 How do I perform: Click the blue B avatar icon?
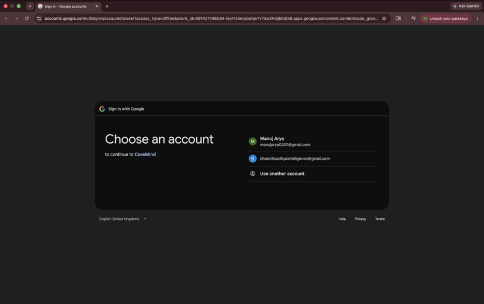(x=252, y=159)
